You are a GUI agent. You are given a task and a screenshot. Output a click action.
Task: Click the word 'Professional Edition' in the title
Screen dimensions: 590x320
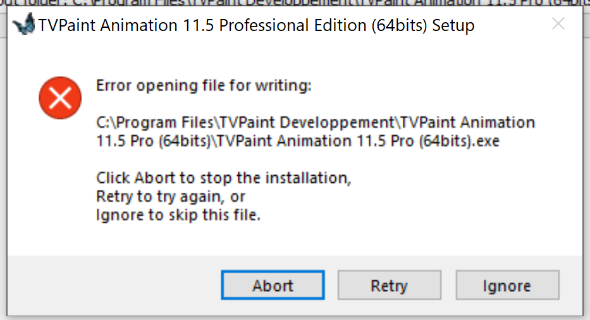tap(293, 25)
